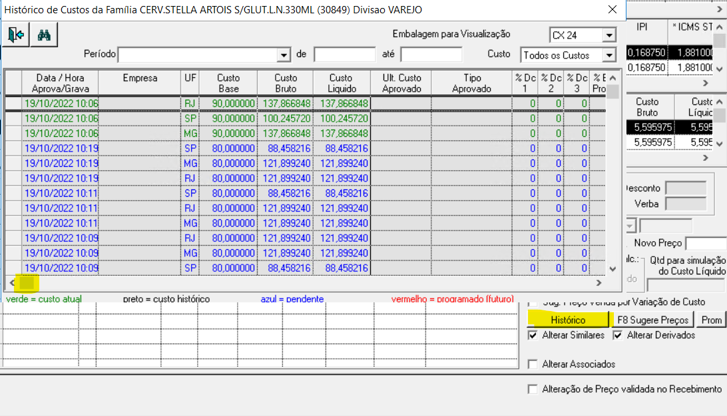
Task: Select the blue SP row dated 19/10/2022 10:19
Action: 306,148
